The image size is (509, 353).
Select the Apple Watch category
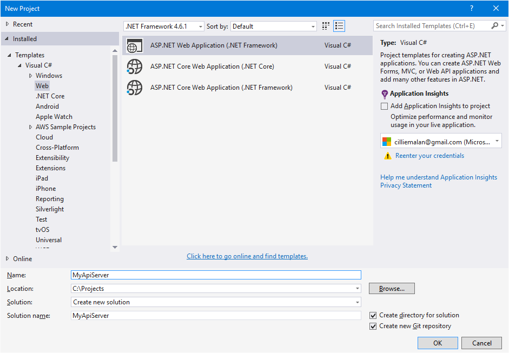(54, 117)
